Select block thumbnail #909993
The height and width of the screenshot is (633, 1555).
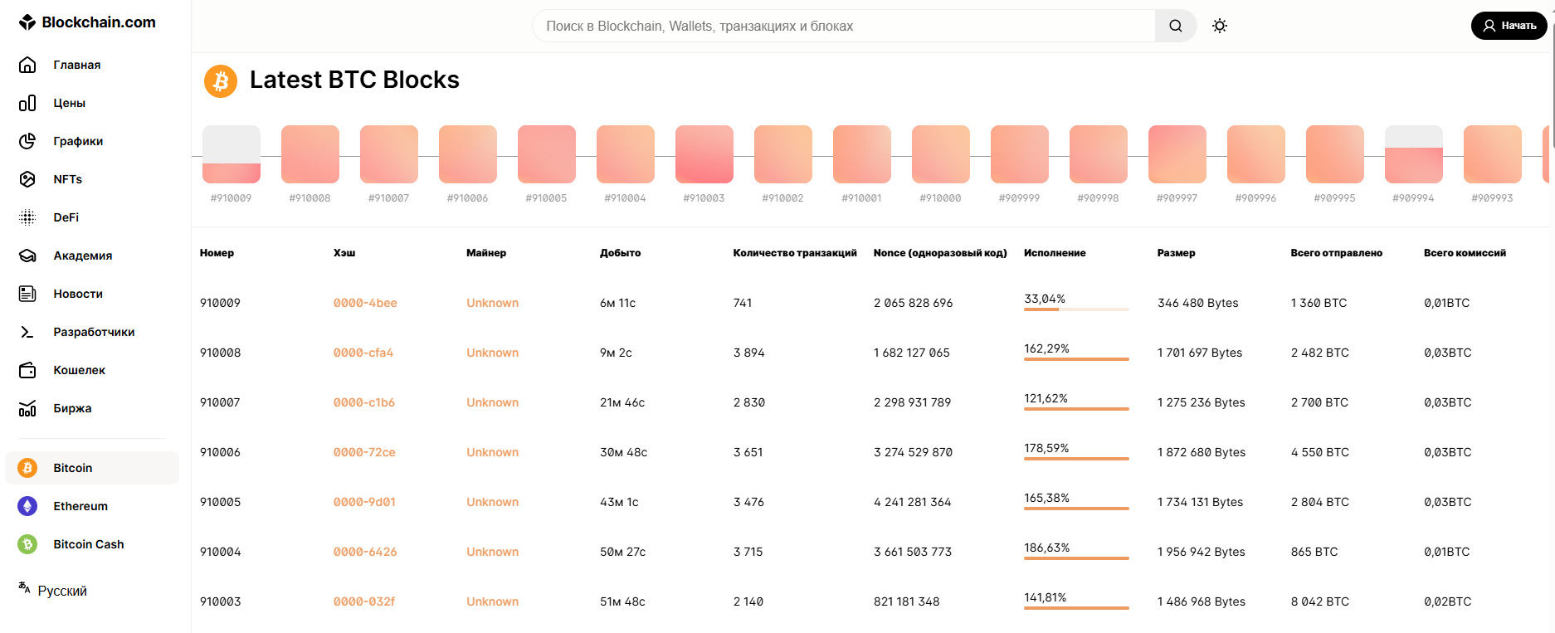point(1493,154)
